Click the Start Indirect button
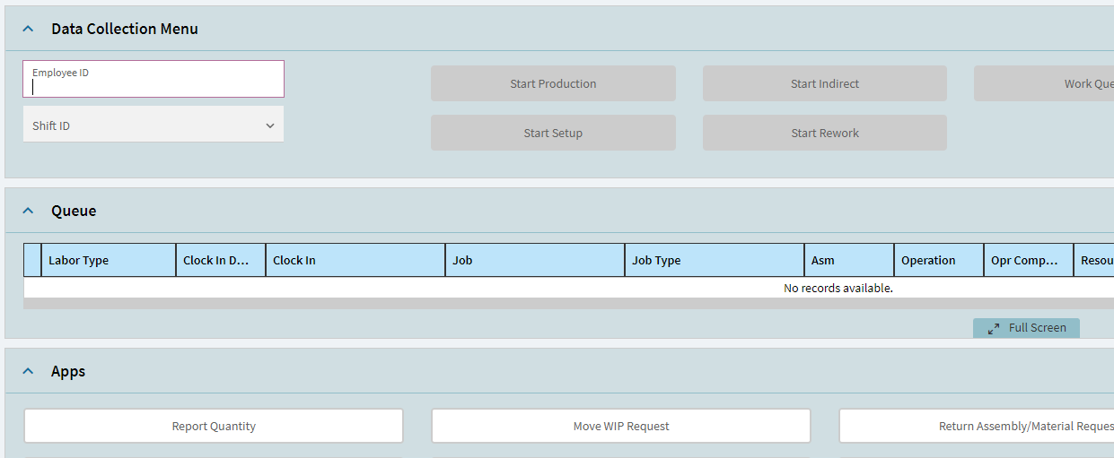The image size is (1114, 458). 825,83
